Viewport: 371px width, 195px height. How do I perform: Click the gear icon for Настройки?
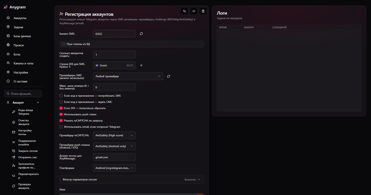pyautogui.click(x=8, y=72)
